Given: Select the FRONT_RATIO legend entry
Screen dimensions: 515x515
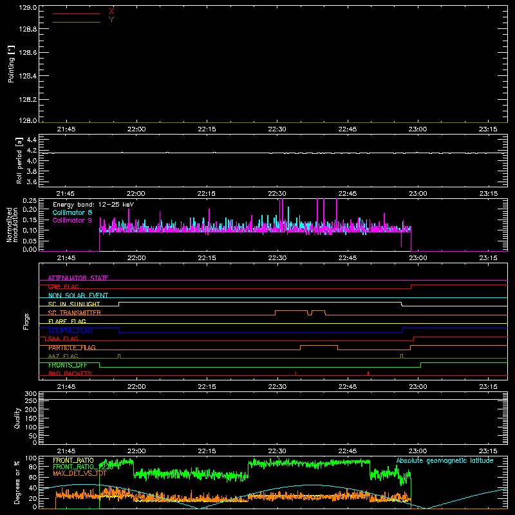Looking at the screenshot, I should pos(73,460).
